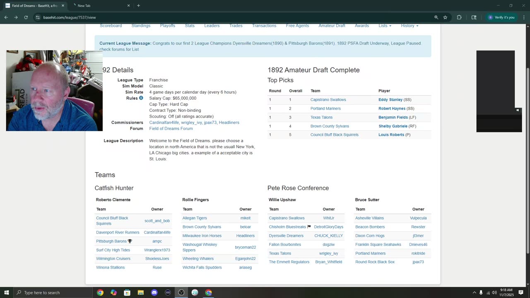Screen dimensions: 530x298
Task: Open Round Rock Black Sox team link
Action: pos(375,262)
